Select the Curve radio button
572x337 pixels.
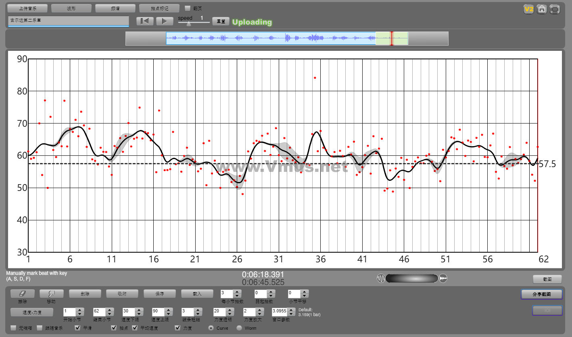tap(211, 328)
